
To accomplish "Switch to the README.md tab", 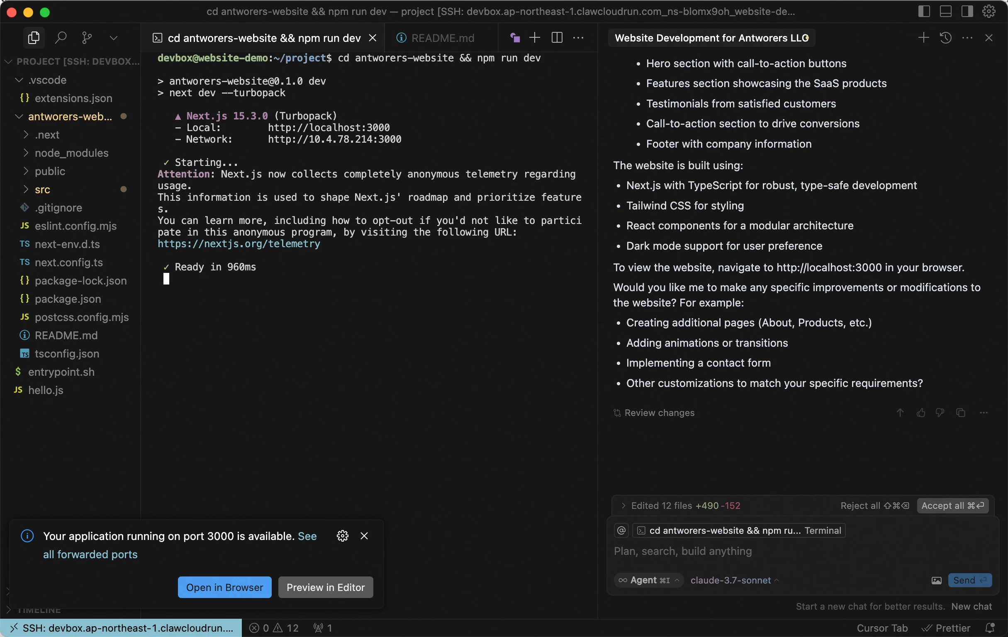I will point(442,38).
